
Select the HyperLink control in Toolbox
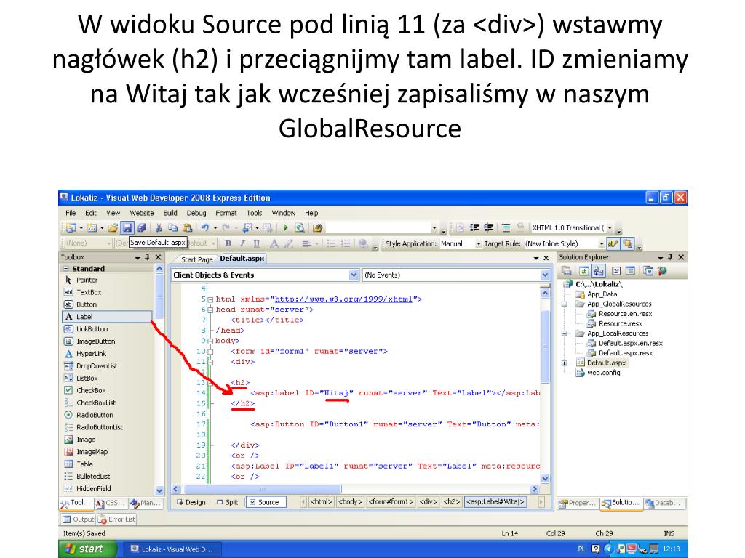(x=107, y=354)
